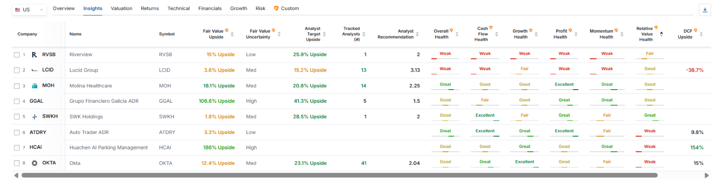Click the Symbol column header
Screen dimensions: 727x181
point(167,34)
